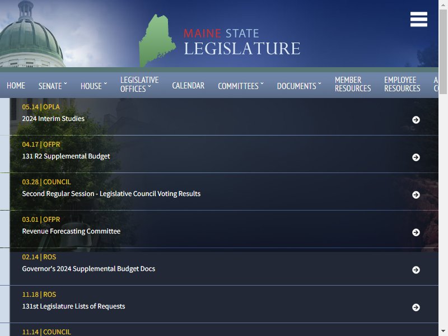Open Member Resources in the navigation
This screenshot has width=448, height=336.
353,84
